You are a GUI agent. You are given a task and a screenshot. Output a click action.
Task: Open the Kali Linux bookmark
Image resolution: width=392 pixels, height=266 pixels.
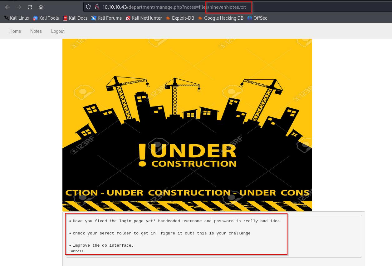[x=17, y=18]
